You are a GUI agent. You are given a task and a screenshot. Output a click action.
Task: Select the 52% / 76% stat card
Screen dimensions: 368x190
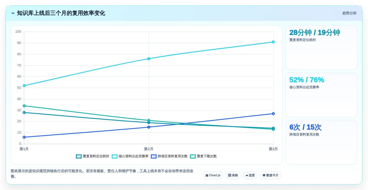[x=321, y=95]
